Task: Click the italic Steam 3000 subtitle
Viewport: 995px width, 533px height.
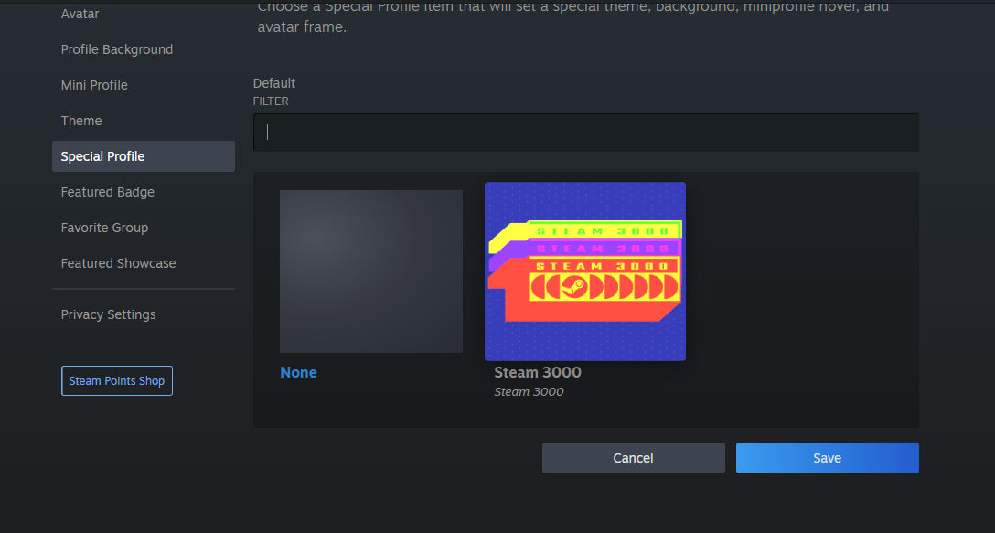Action: click(529, 392)
